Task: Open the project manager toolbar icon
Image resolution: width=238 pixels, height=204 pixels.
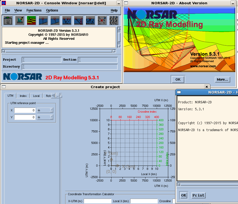Action: coord(8,20)
